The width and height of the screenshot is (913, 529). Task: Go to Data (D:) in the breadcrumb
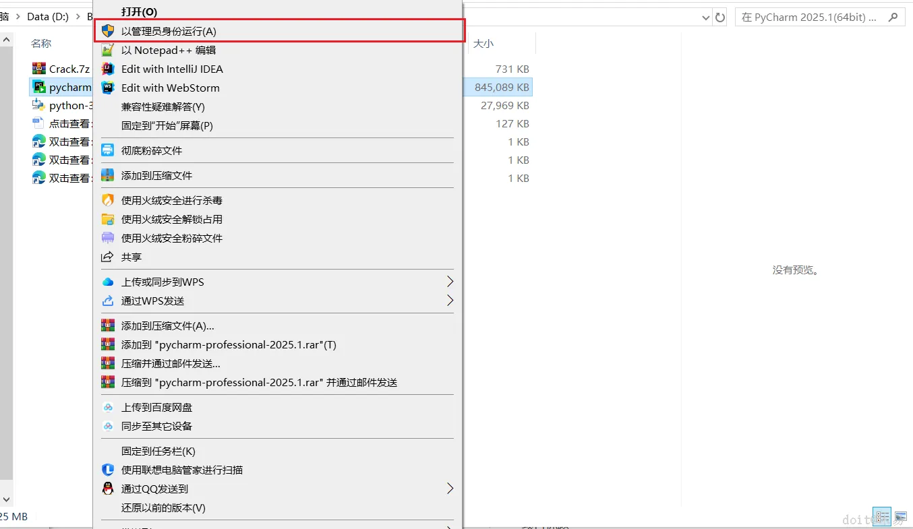click(x=48, y=17)
